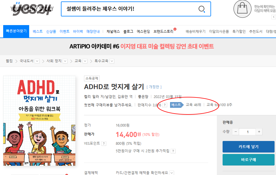Click translator 남경인 link
Image resolution: width=276 pixels, height=175 pixels.
(x=111, y=97)
